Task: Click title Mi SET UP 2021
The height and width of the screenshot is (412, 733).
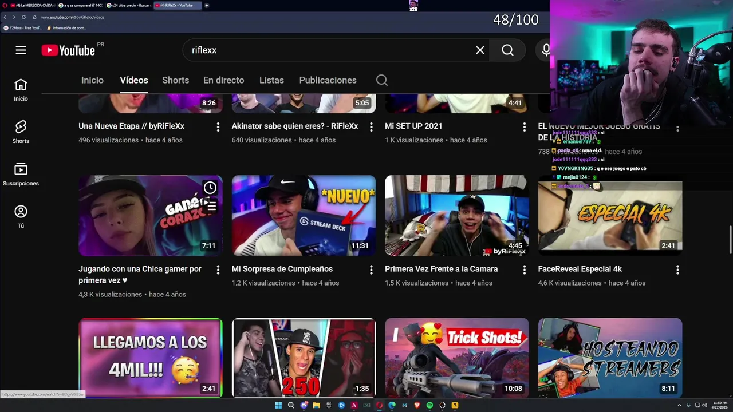Action: click(413, 126)
